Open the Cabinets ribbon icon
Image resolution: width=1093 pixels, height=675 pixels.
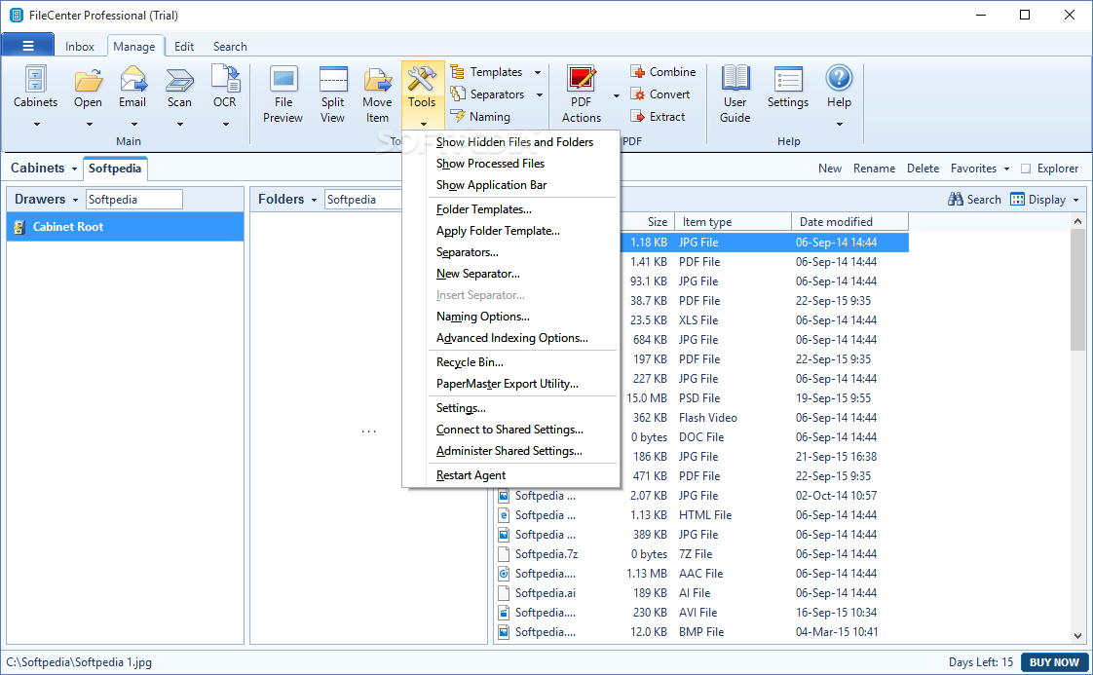click(35, 80)
